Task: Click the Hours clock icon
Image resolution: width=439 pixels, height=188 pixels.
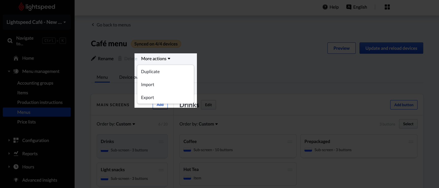Action: 16,167
